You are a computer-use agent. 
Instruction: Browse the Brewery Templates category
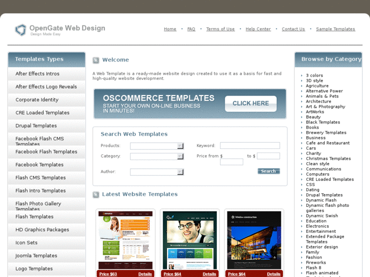pos(326,133)
